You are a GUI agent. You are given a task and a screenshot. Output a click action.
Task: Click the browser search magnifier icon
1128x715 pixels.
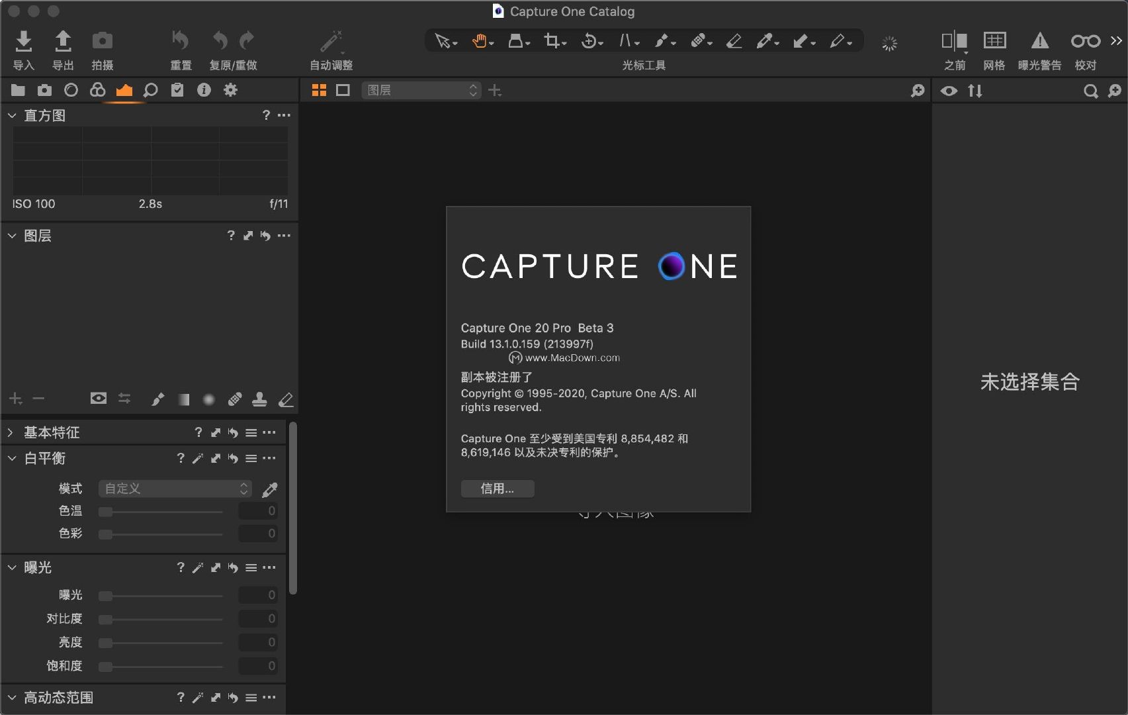pos(1090,91)
